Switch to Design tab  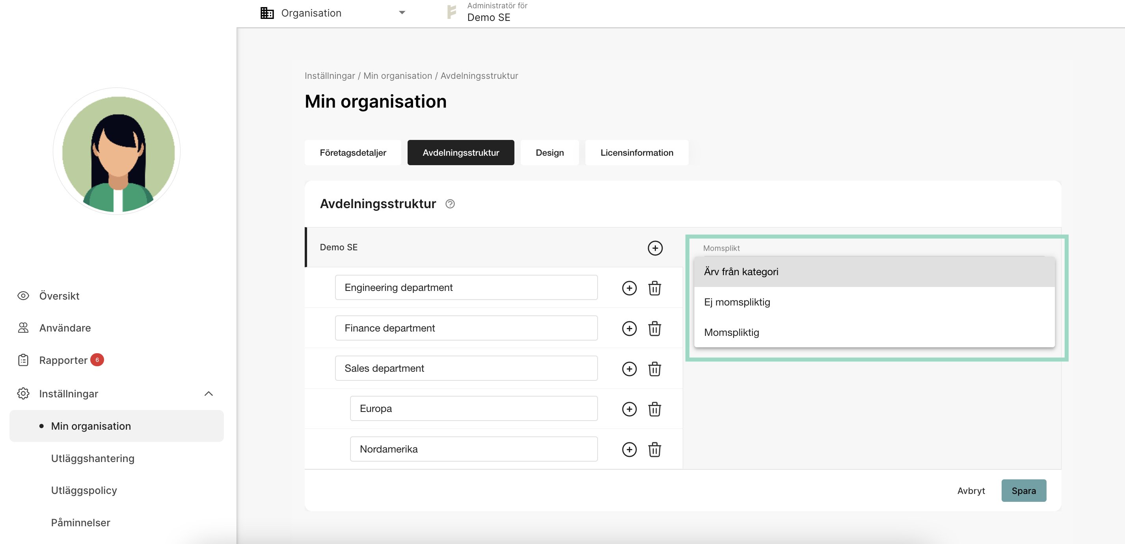549,153
